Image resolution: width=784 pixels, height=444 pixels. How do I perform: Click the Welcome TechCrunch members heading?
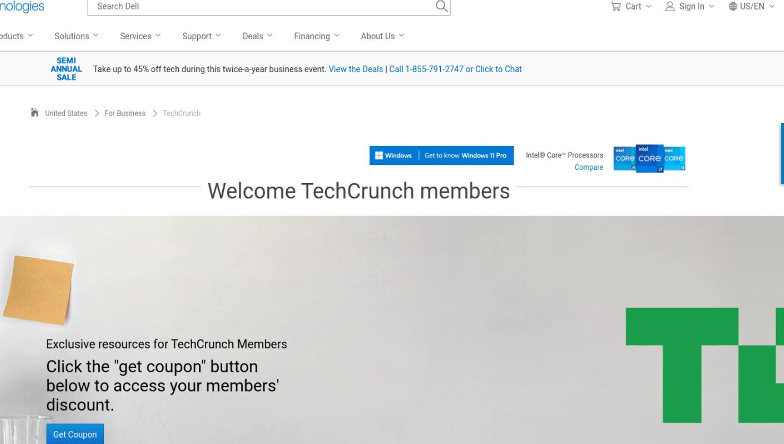tap(359, 191)
